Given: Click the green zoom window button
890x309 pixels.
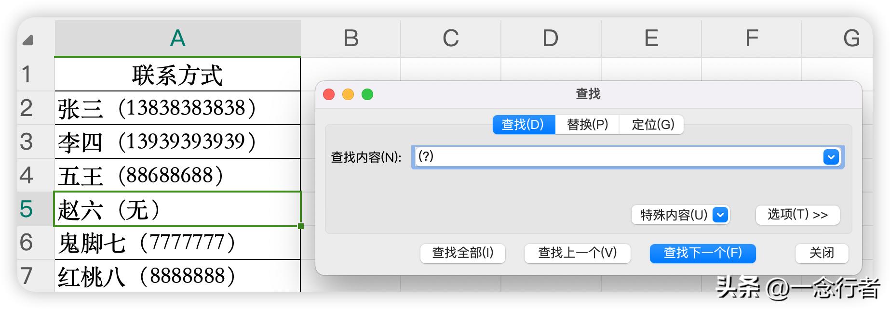Looking at the screenshot, I should (x=367, y=94).
